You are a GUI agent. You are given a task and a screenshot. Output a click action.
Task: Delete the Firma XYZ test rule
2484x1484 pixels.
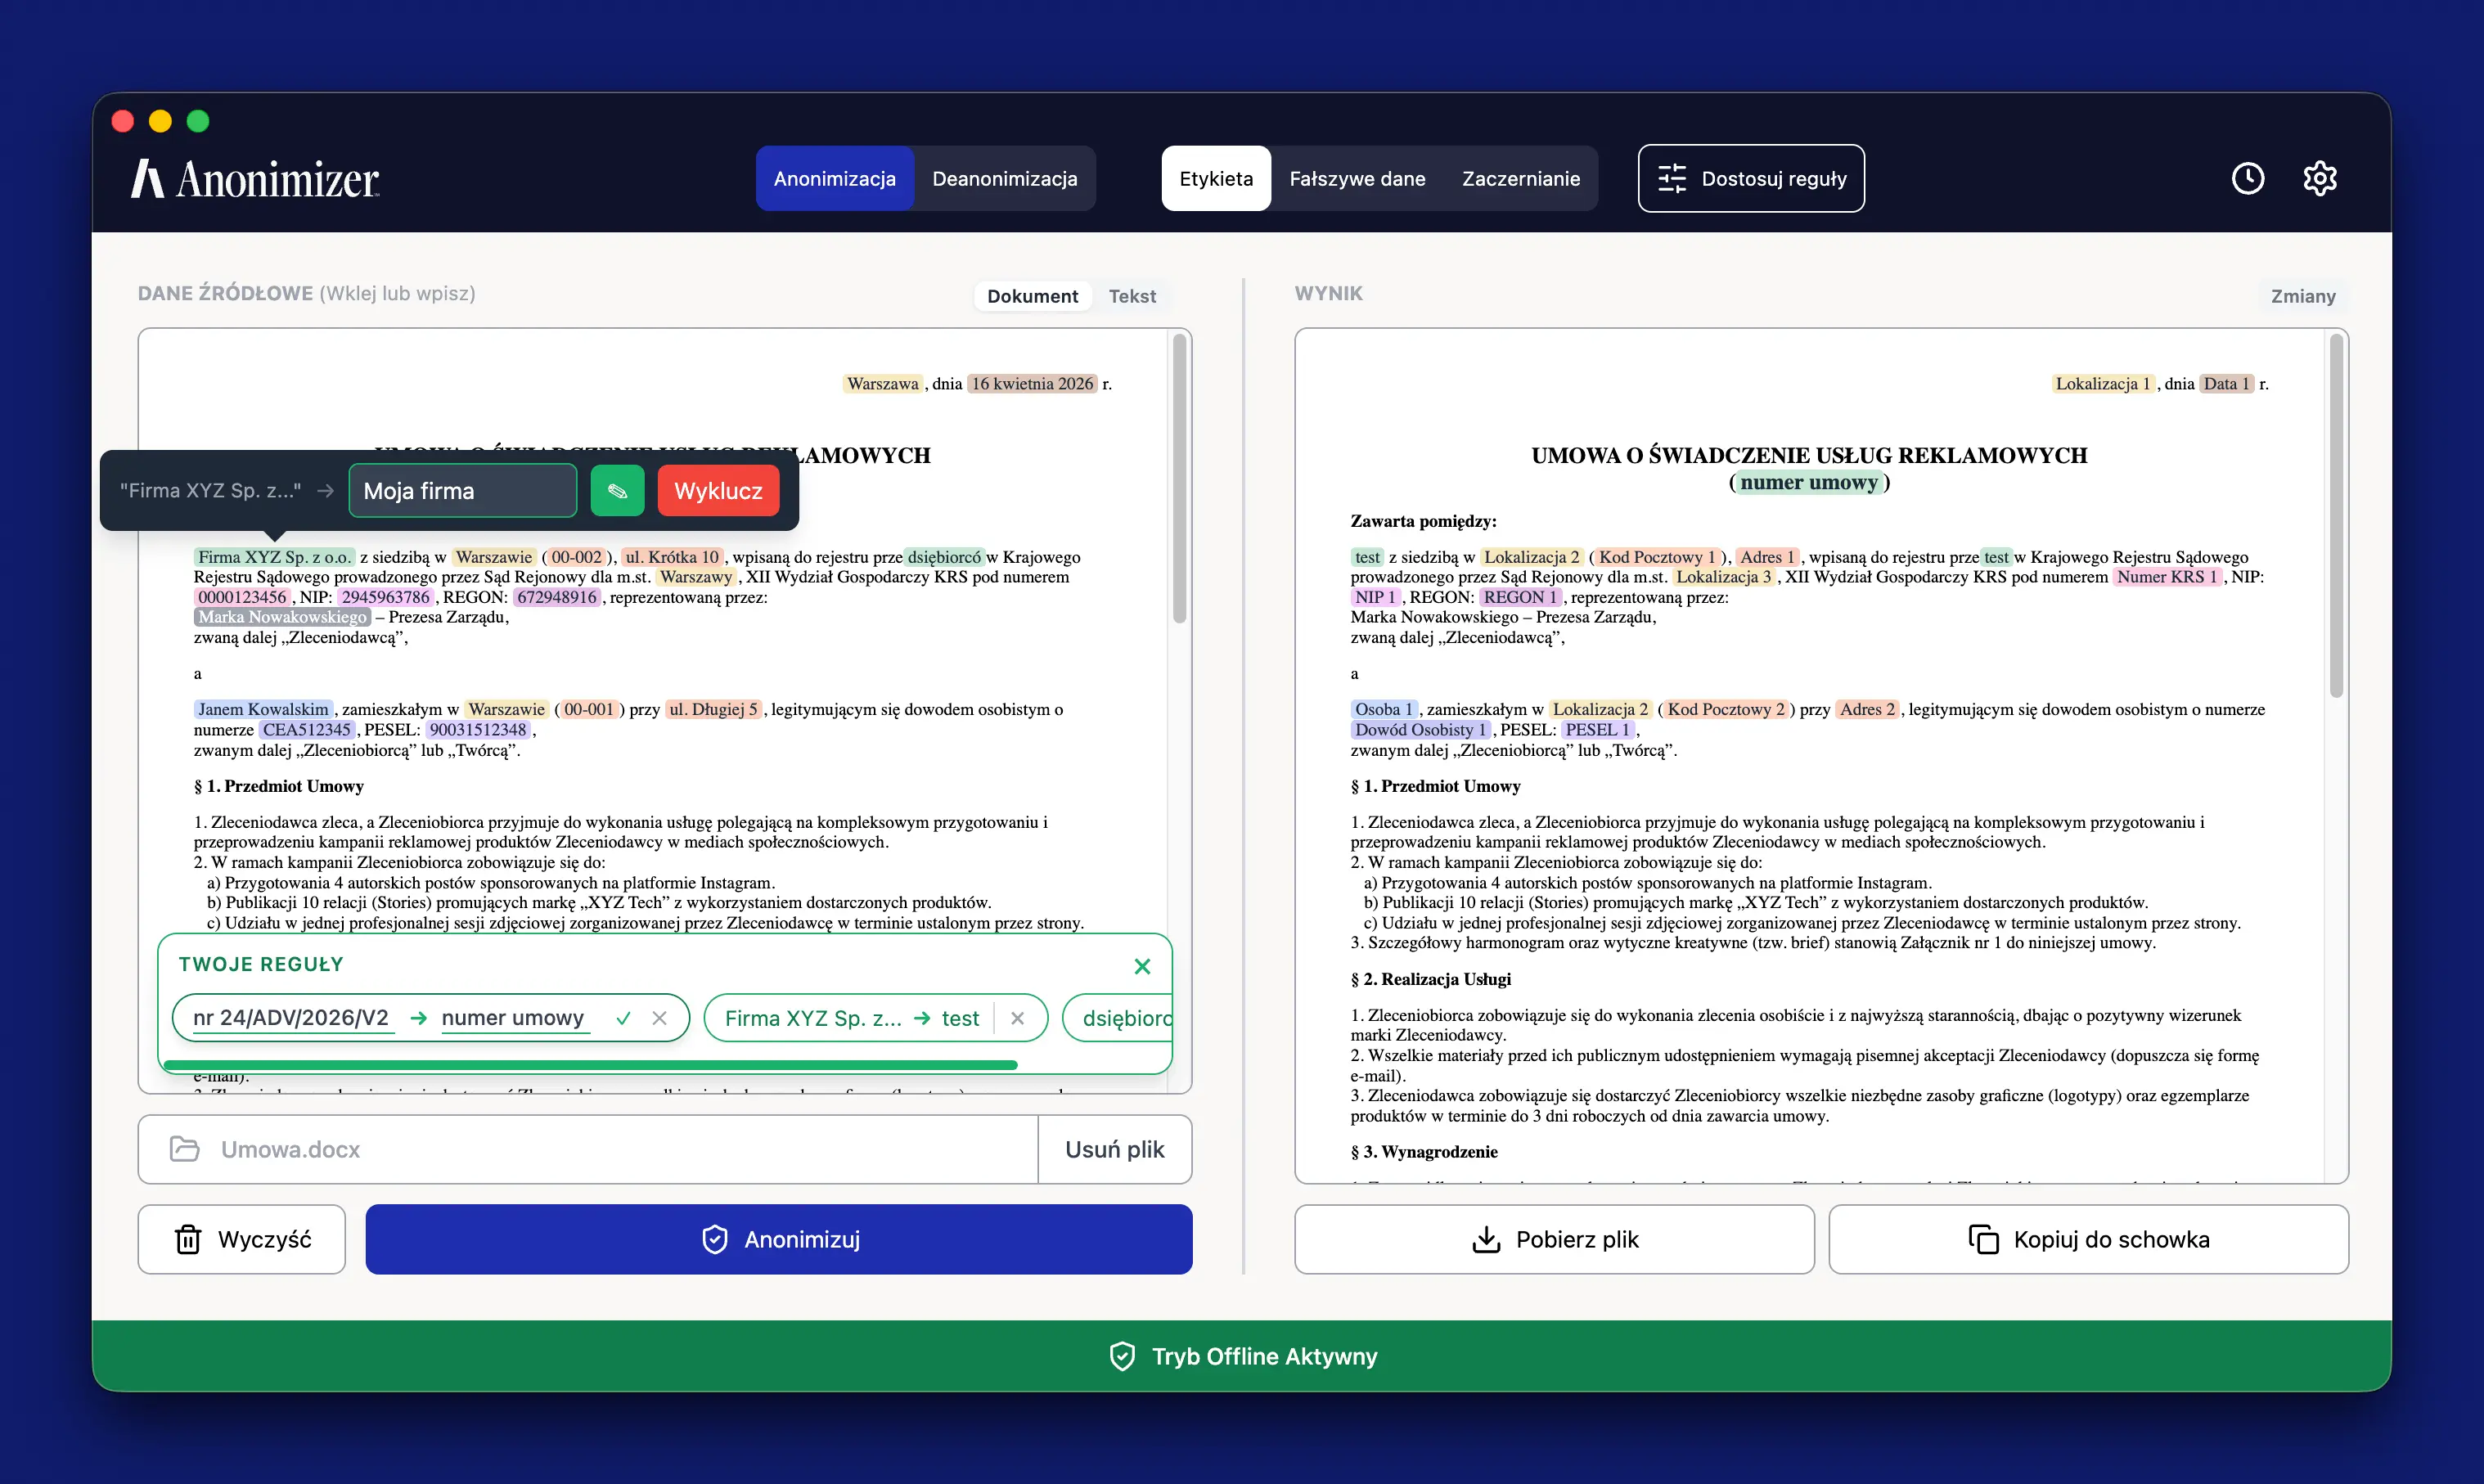tap(1017, 1018)
